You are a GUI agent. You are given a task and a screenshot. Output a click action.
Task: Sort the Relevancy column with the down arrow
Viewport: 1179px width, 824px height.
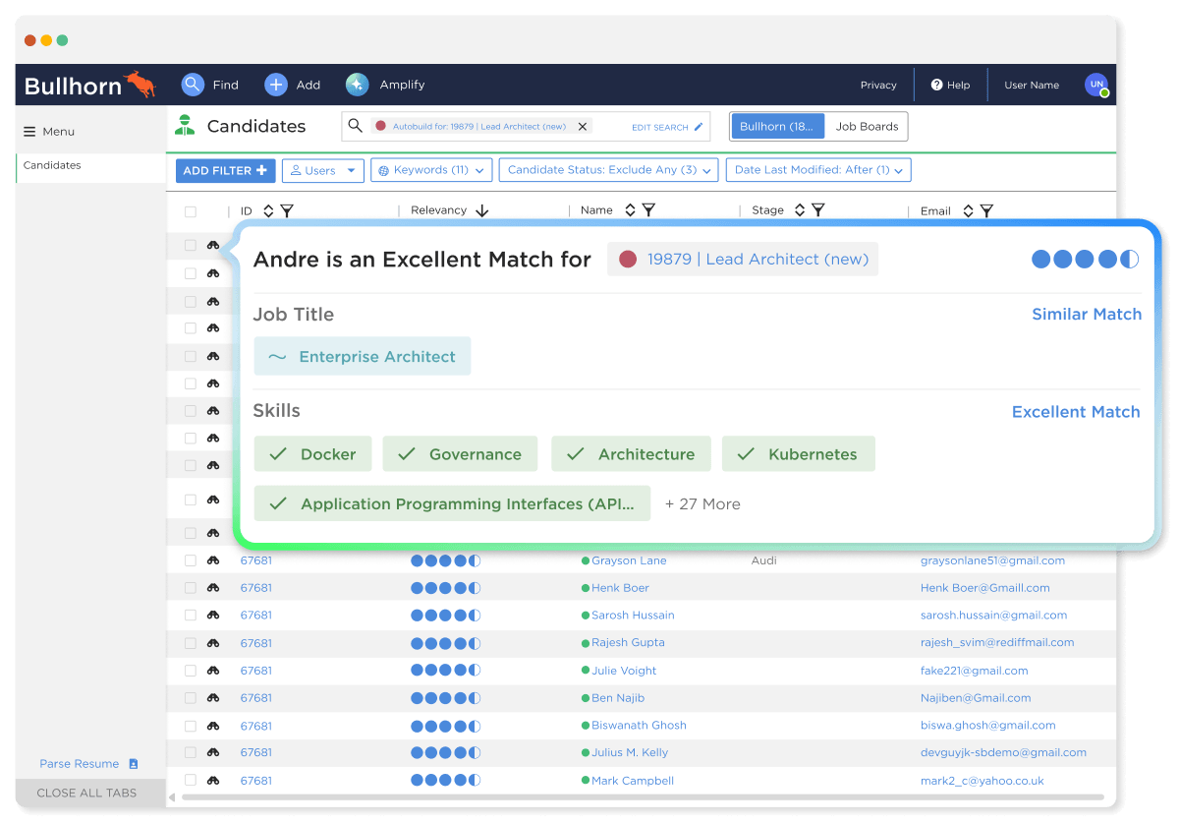(x=481, y=210)
